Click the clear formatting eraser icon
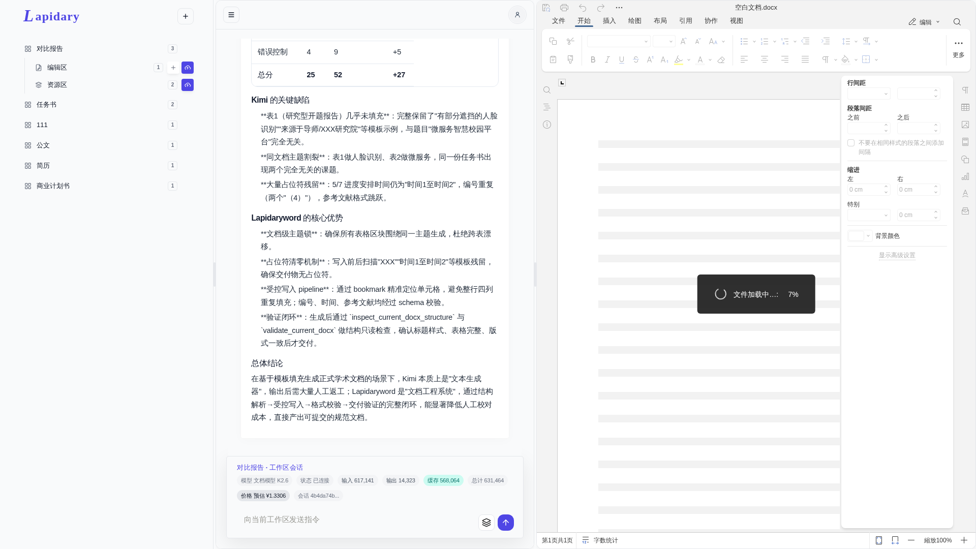 (x=721, y=59)
